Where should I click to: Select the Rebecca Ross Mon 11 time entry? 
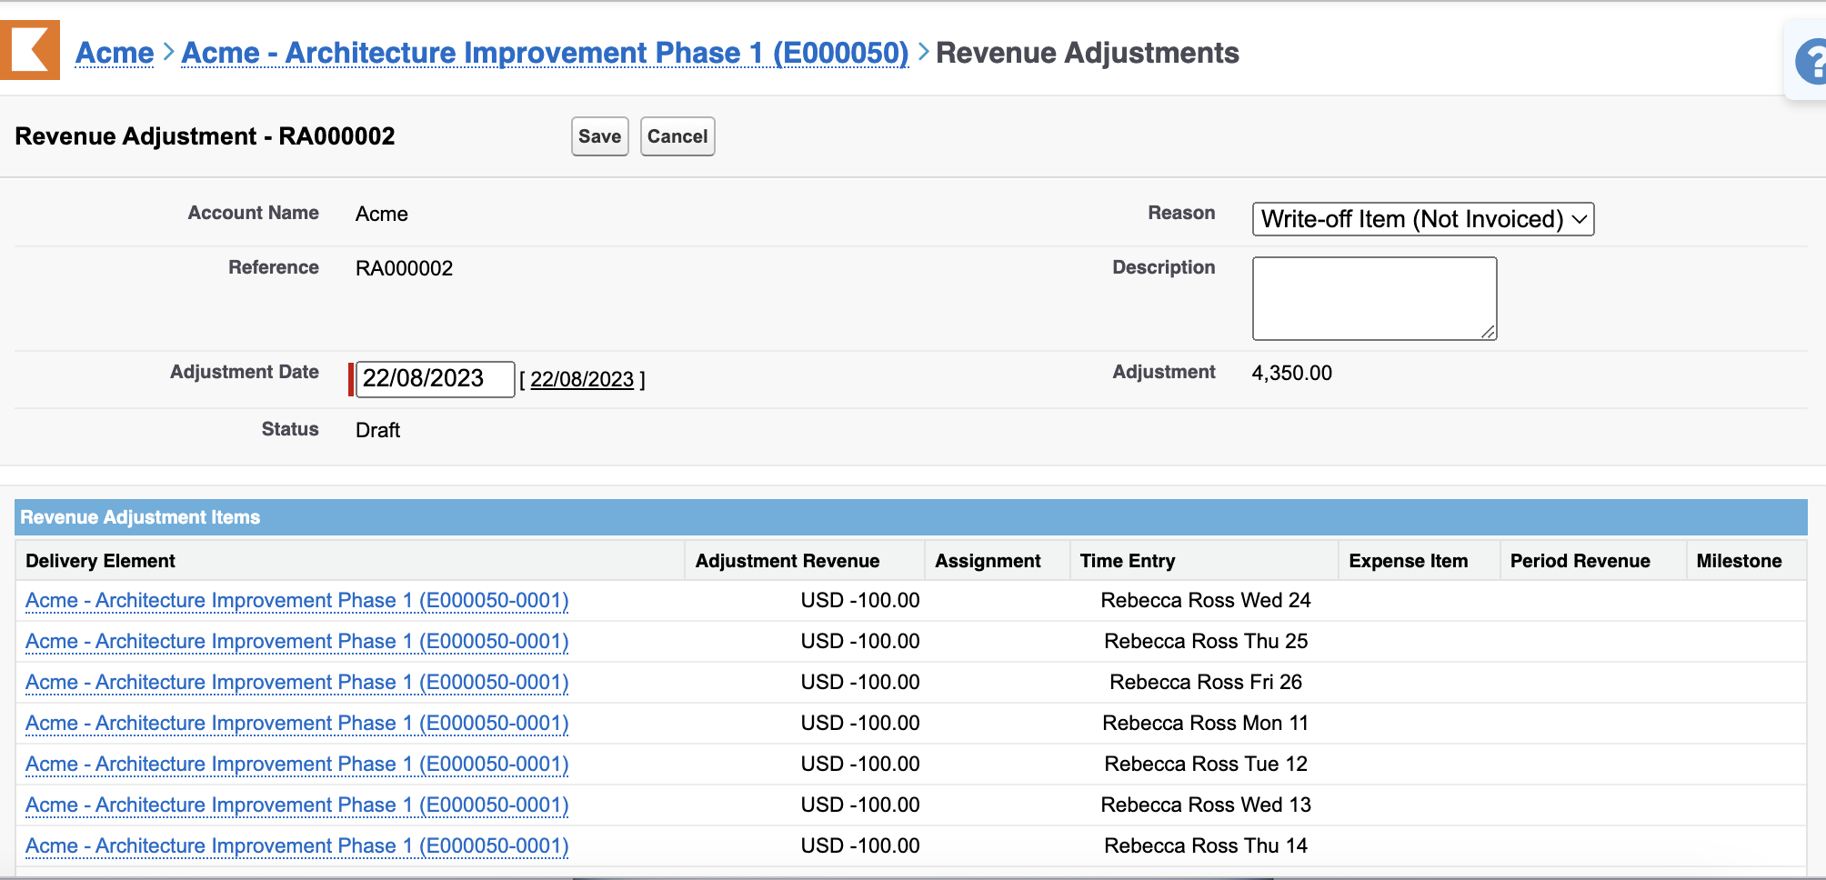click(x=1206, y=724)
